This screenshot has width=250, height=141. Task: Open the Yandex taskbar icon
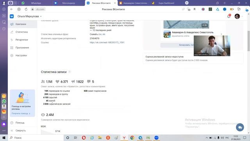coord(108,137)
